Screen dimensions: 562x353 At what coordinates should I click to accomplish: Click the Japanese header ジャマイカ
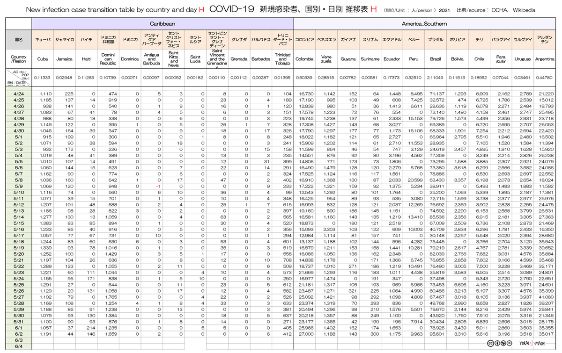click(64, 40)
